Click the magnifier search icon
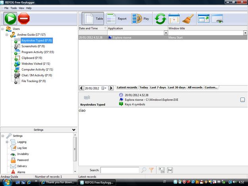 coord(144,170)
